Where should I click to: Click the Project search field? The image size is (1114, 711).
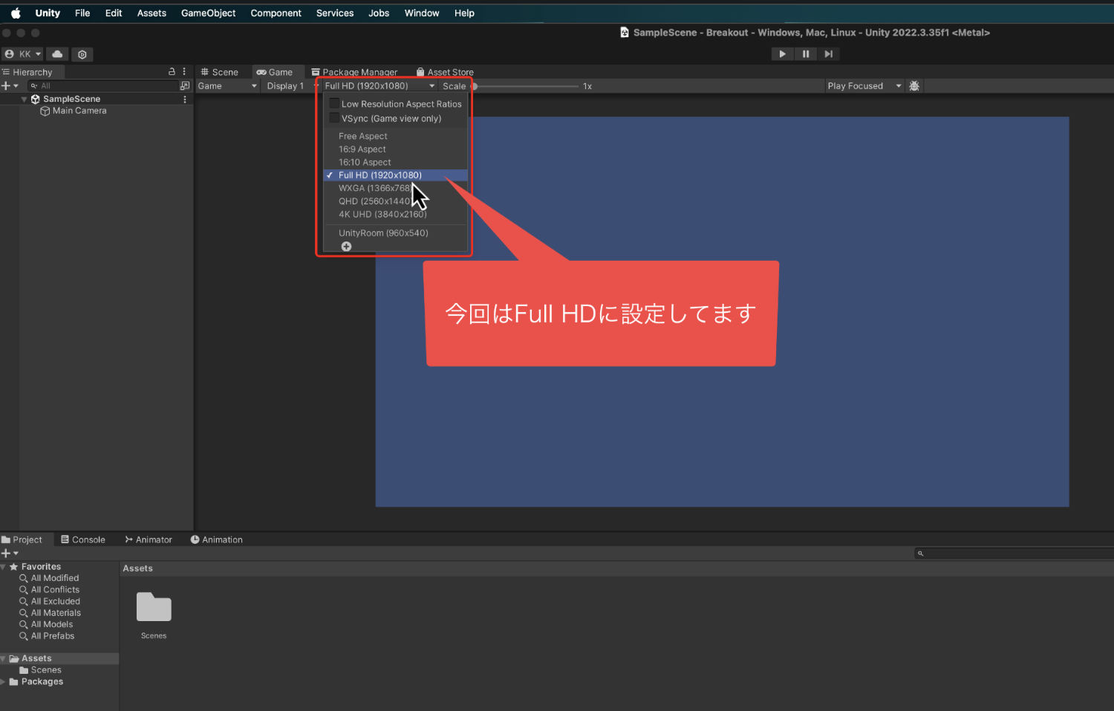1014,553
